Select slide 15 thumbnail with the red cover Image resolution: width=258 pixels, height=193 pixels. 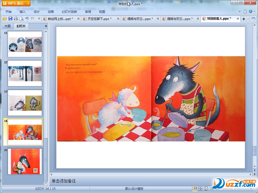[x=25, y=161]
